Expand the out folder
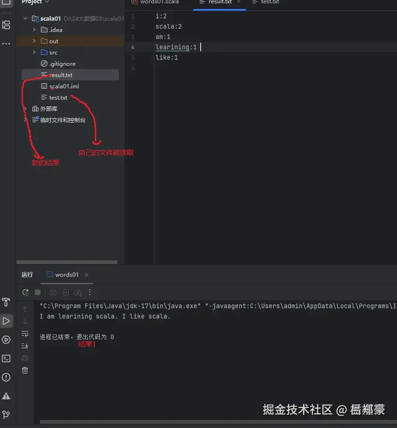Viewport: 397px width, 428px height. [x=34, y=41]
